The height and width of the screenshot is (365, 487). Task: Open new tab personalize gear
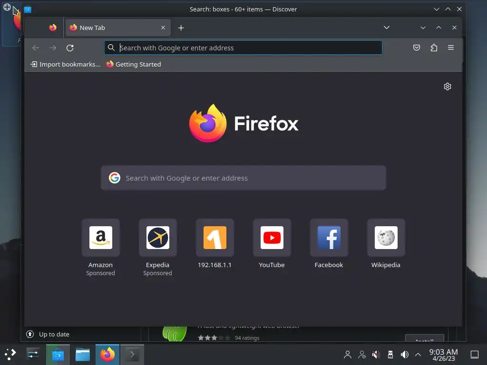point(447,86)
